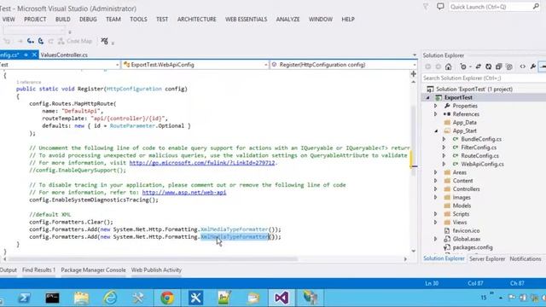This screenshot has height=307, width=546.
Task: Open the TEST menu
Action: (162, 20)
